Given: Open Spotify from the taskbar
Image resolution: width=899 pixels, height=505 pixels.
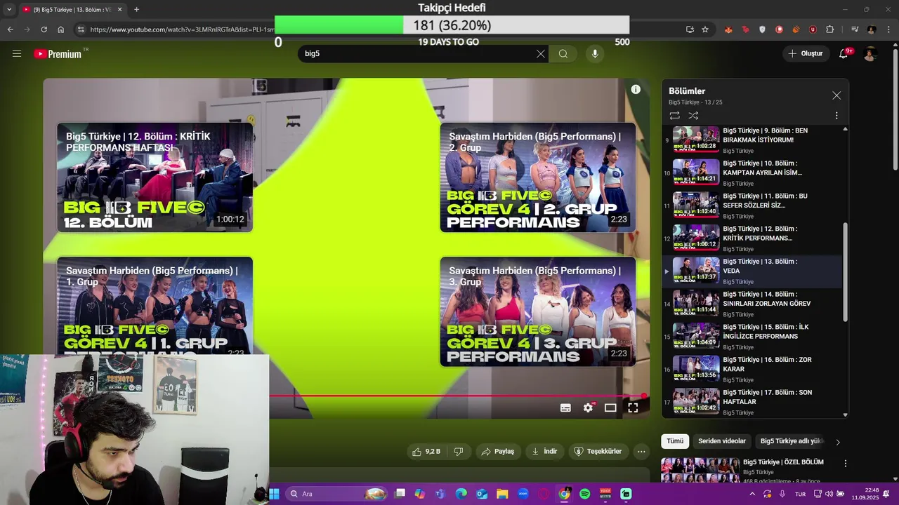Looking at the screenshot, I should [x=584, y=494].
